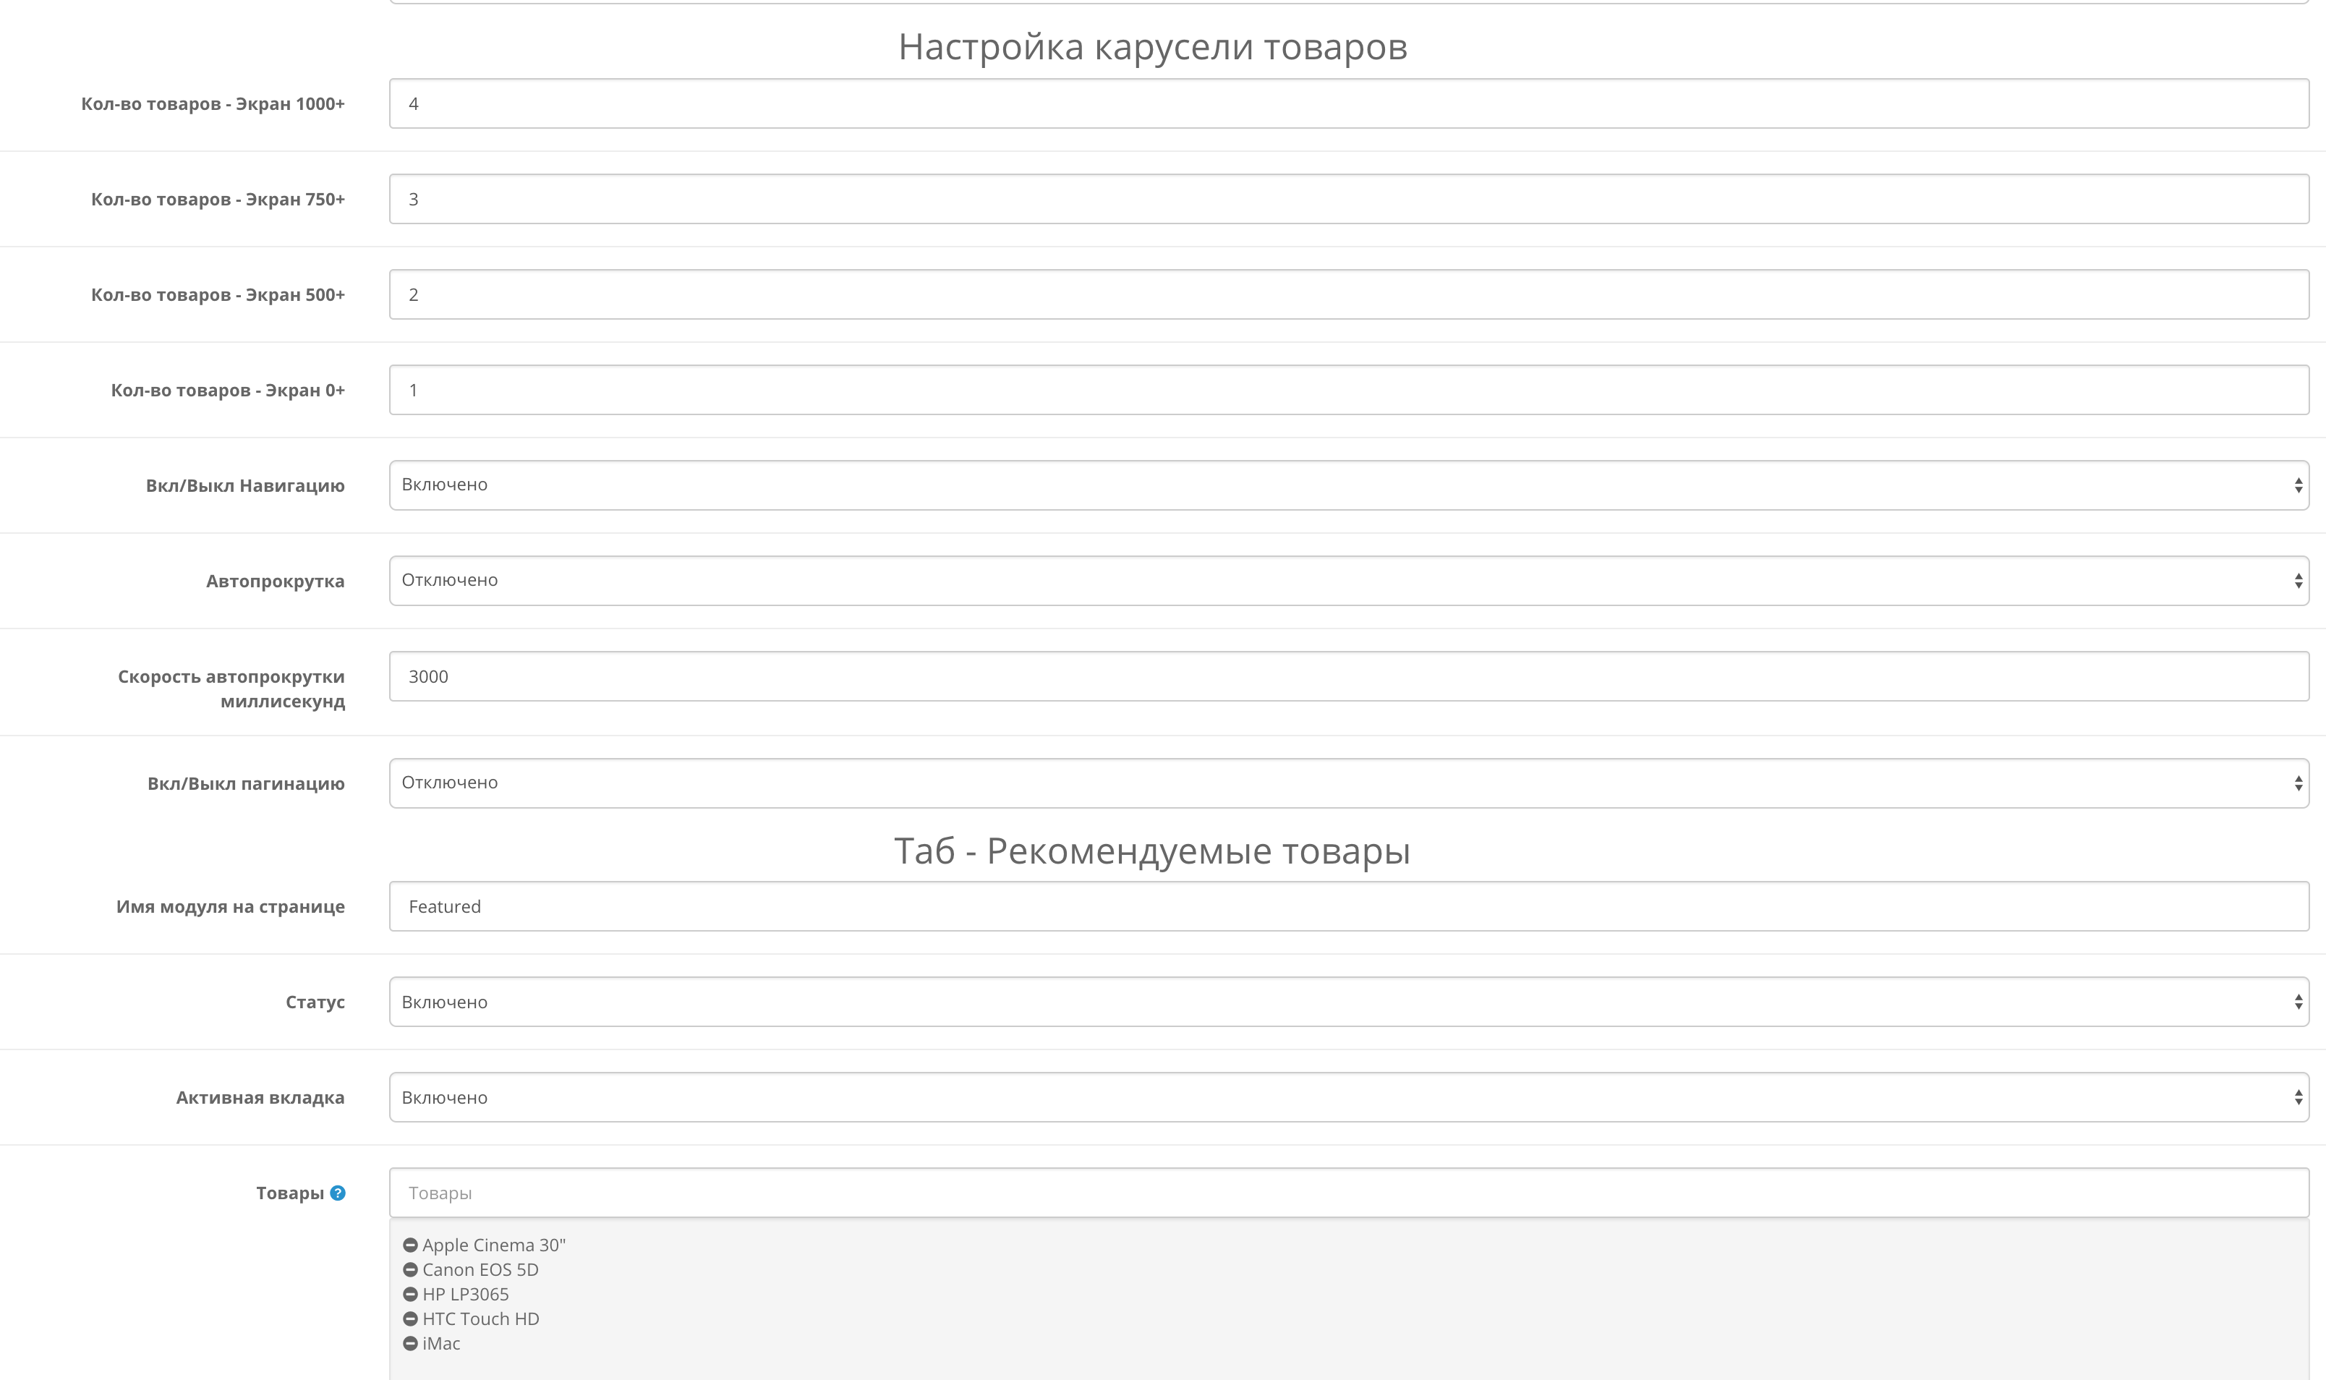Screen dimensions: 2326x1380
Task: Click the help icon next to Товары
Action: 338,1193
